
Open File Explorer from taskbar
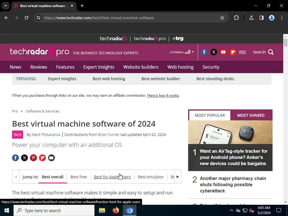coord(102,210)
